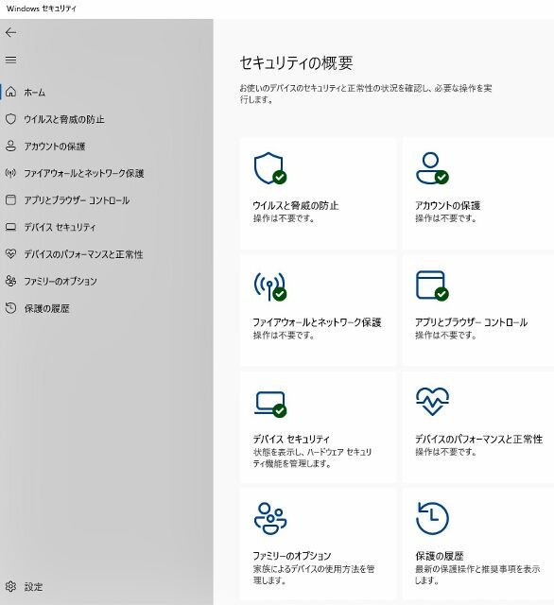Click the status text 操作は不要です under the アプリとブラウザー card title
Viewport: 554px width, 605px height.
pos(445,335)
